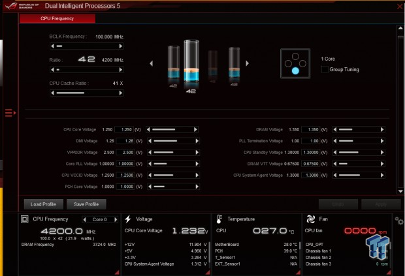Switch to next core after Core 0

pos(116,219)
